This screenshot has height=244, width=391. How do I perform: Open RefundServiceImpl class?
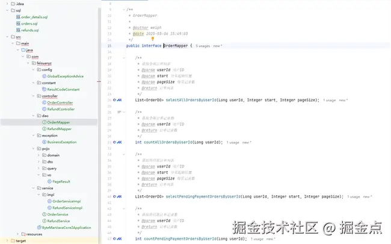(67, 207)
